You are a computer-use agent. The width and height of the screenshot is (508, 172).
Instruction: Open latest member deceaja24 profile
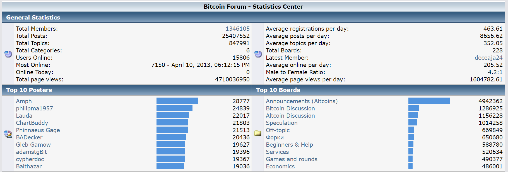(x=488, y=58)
